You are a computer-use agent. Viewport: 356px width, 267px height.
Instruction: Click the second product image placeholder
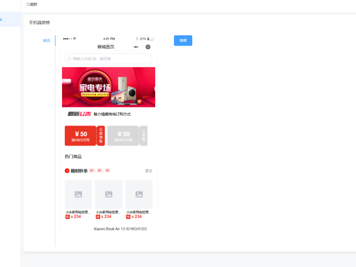click(x=109, y=194)
